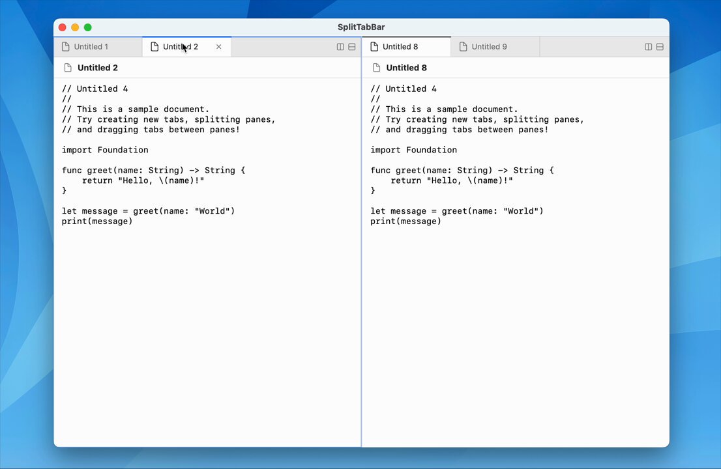Click the file icon on the Untitled 1 tab
Image resolution: width=721 pixels, height=469 pixels.
tap(65, 47)
